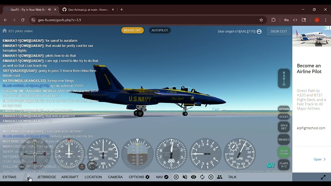The height and width of the screenshot is (186, 331).
Task: Click the reset flight circular arrows icon
Action: (x=202, y=177)
